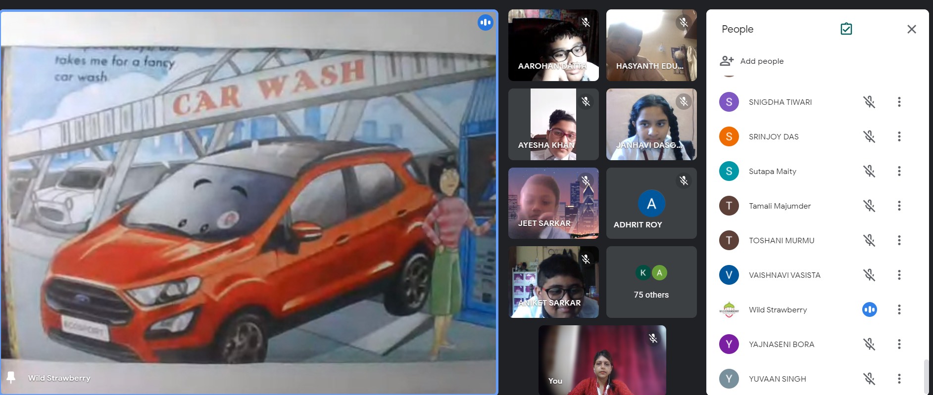Open more options for SNIGDHA TIWARI
This screenshot has height=395, width=933.
899,102
